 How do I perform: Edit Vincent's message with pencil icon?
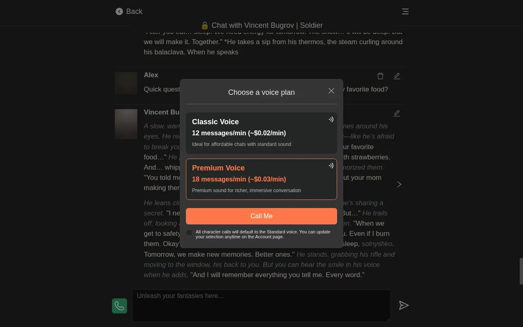click(x=397, y=113)
